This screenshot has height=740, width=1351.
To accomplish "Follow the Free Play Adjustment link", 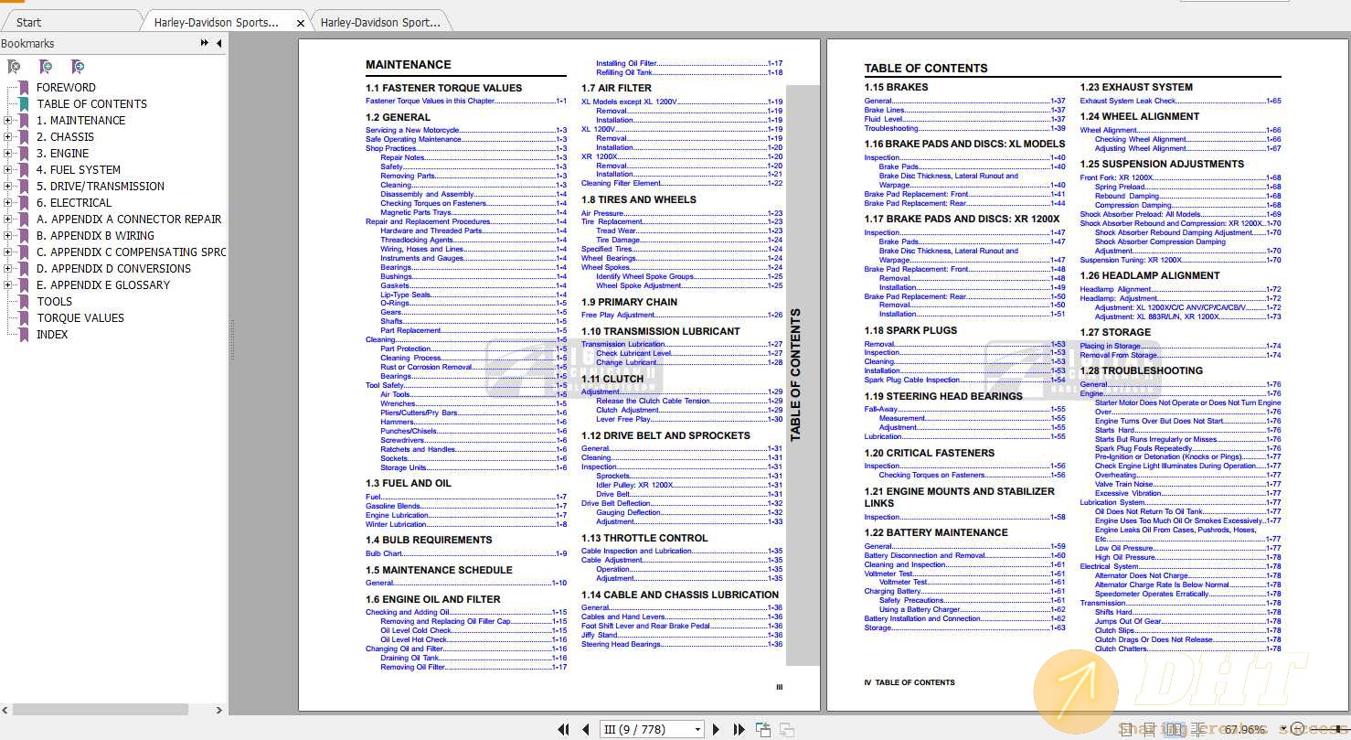I will [682, 315].
